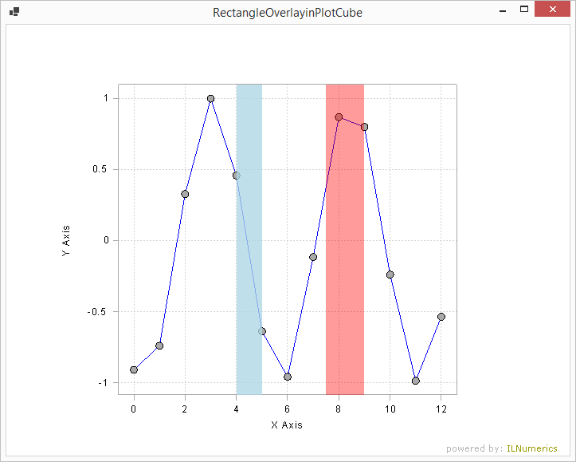The image size is (576, 462).
Task: Click the x-axis tick label '8'
Action: tap(339, 409)
